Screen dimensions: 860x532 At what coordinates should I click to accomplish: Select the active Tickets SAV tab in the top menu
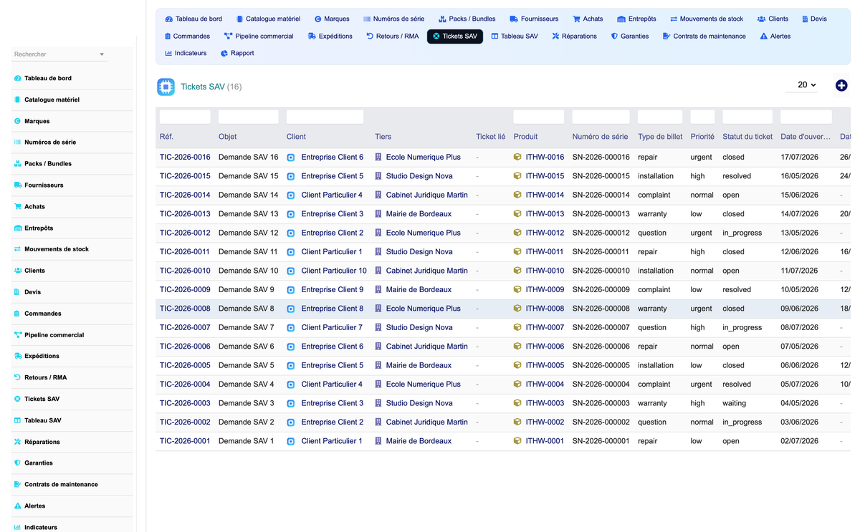(455, 36)
